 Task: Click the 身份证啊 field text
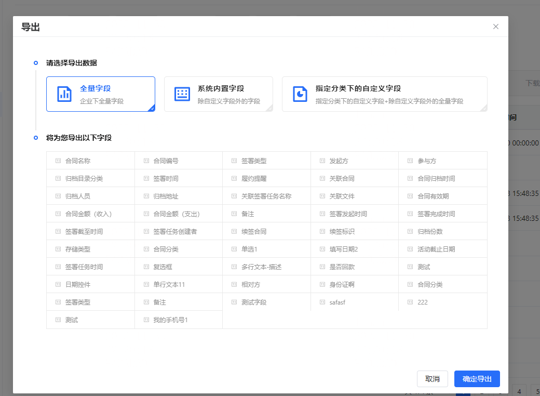pos(342,284)
